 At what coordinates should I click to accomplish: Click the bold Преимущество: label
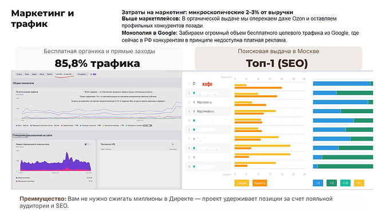tap(43, 199)
